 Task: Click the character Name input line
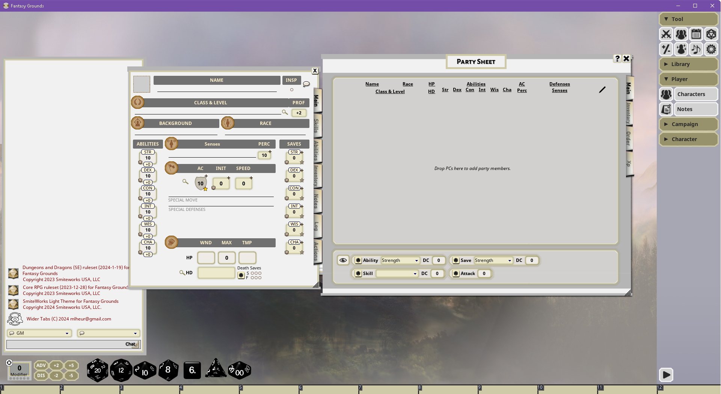pos(217,89)
